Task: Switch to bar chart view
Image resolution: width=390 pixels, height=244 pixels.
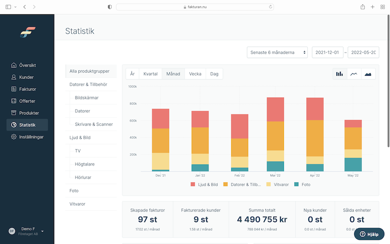Action: (339, 74)
